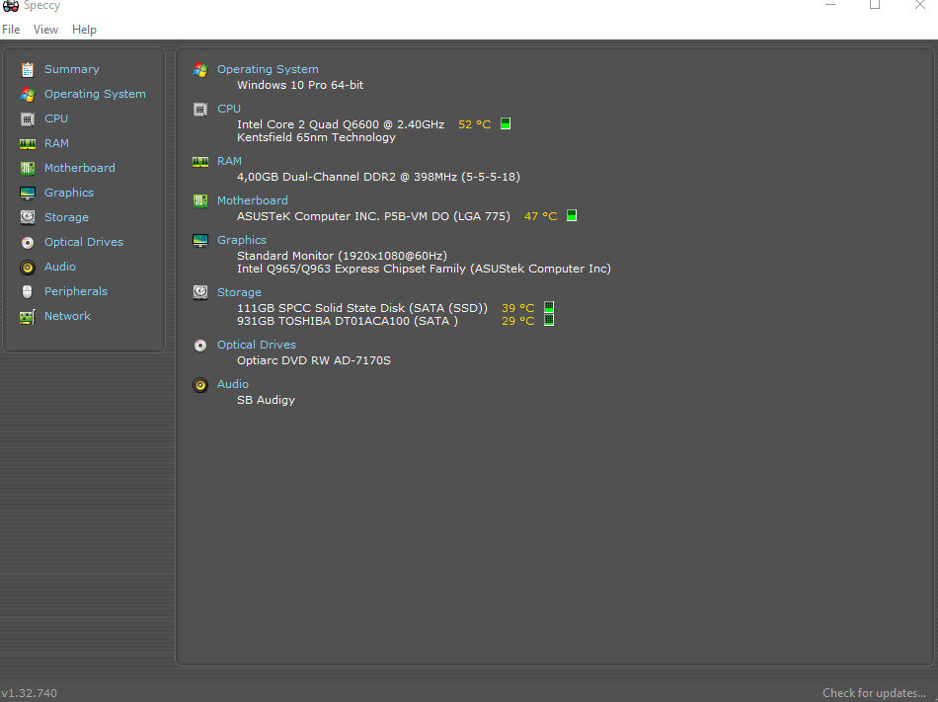The height and width of the screenshot is (702, 938).
Task: Select Storage in the sidebar
Action: [x=66, y=217]
